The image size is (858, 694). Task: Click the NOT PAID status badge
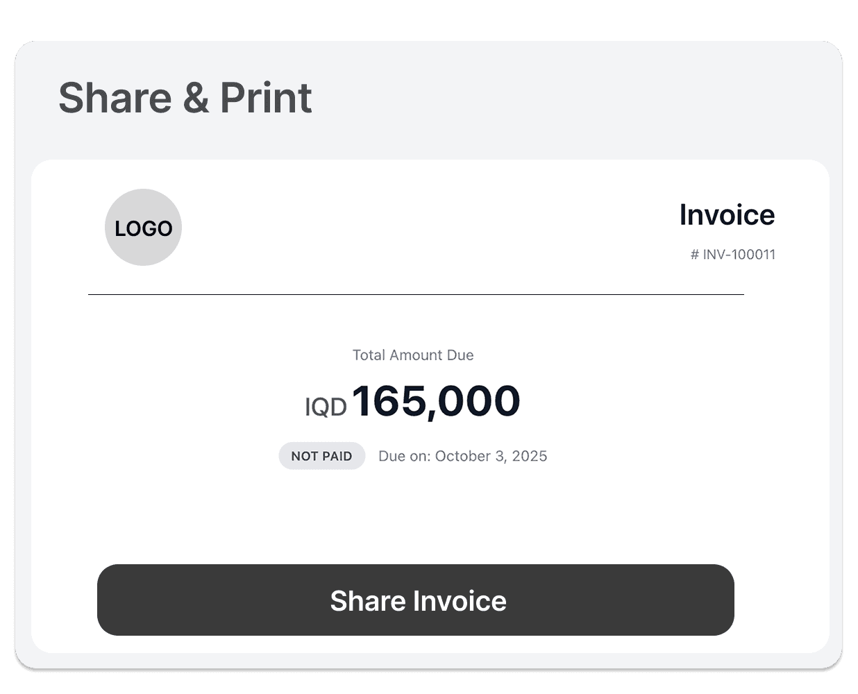click(321, 456)
